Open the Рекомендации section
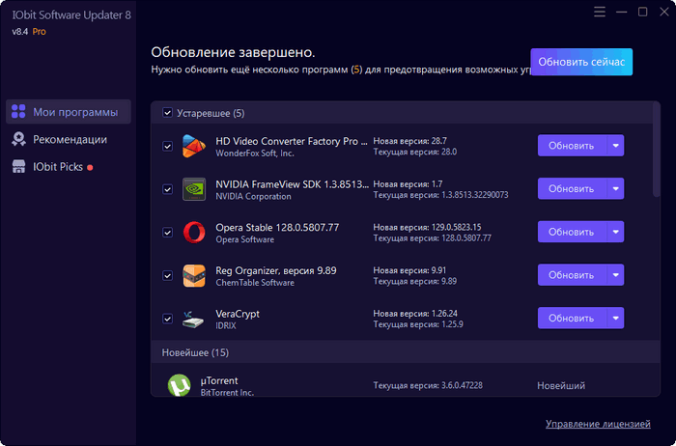Viewport: 676px width, 446px height. coord(69,140)
